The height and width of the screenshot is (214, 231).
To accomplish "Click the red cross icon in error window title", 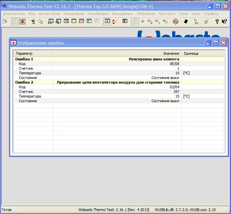I will point(14,43).
